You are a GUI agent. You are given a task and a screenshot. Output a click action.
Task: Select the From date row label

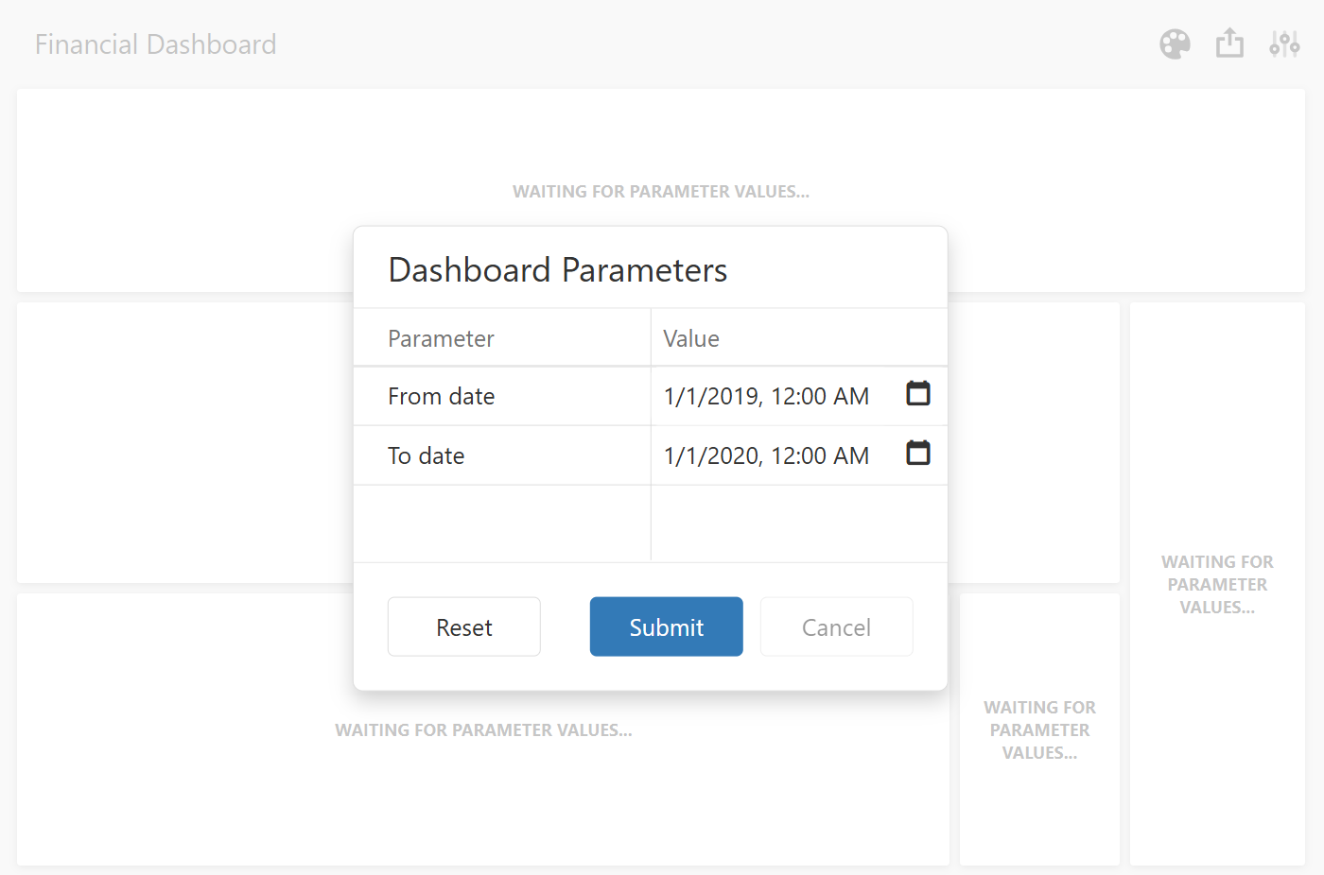[441, 396]
